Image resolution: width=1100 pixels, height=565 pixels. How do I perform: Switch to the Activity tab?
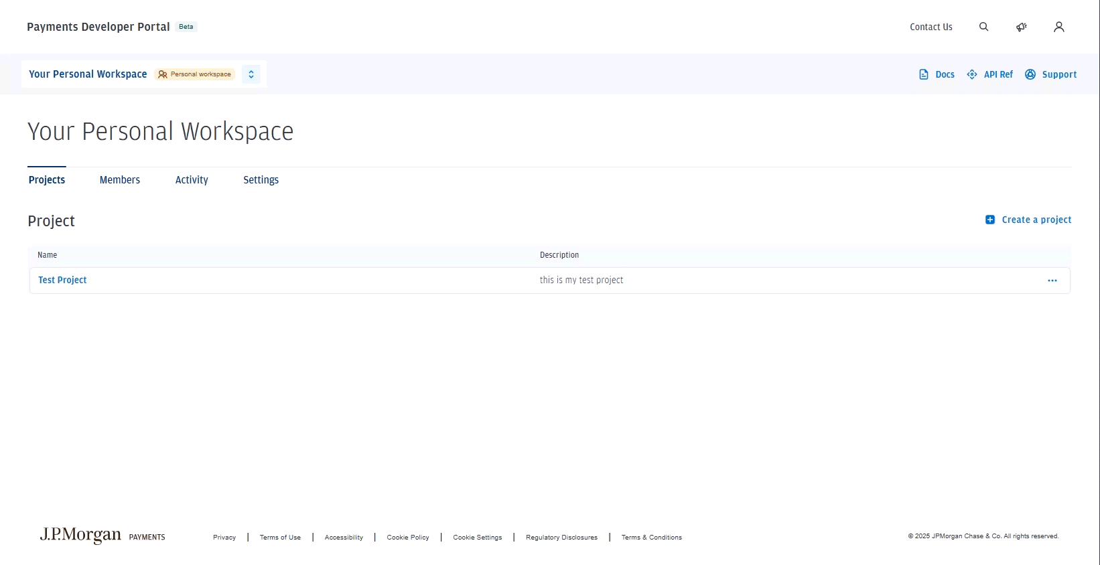tap(192, 180)
